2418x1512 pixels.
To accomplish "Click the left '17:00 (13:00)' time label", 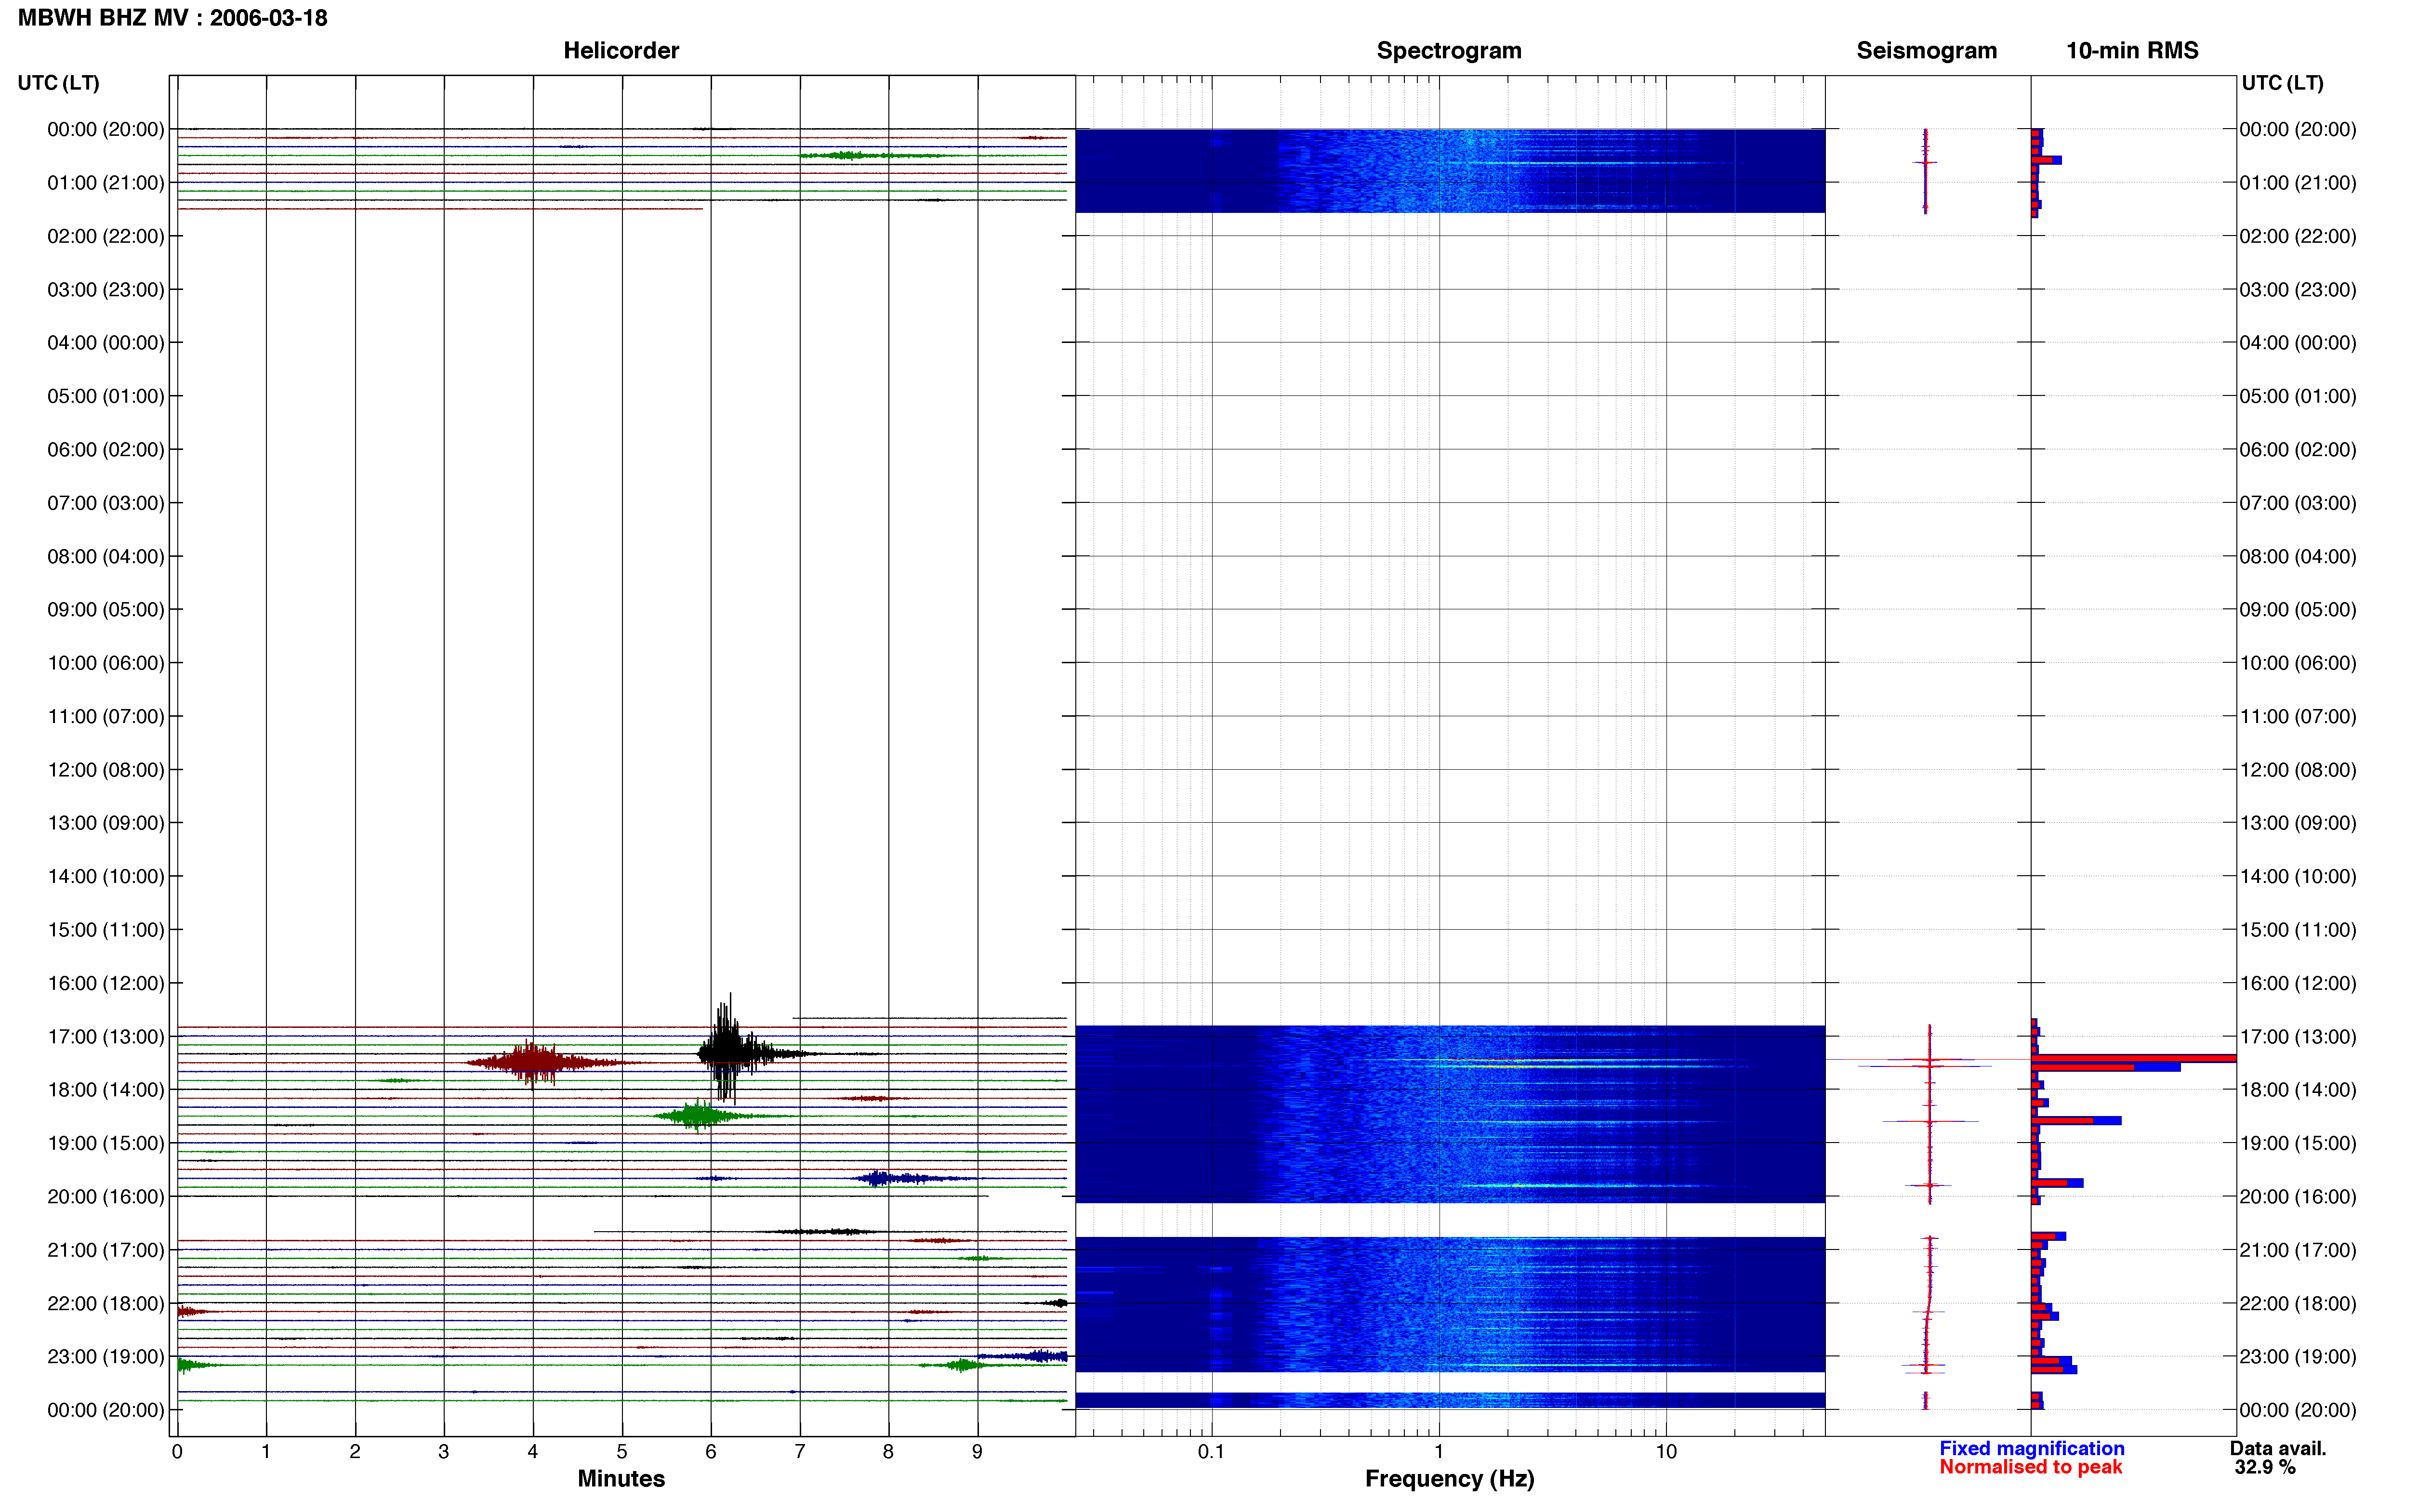I will click(106, 1037).
